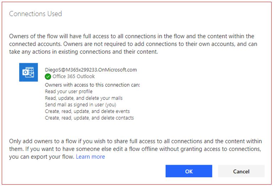Click 'Owners with access to this connection can:' text

point(92,85)
